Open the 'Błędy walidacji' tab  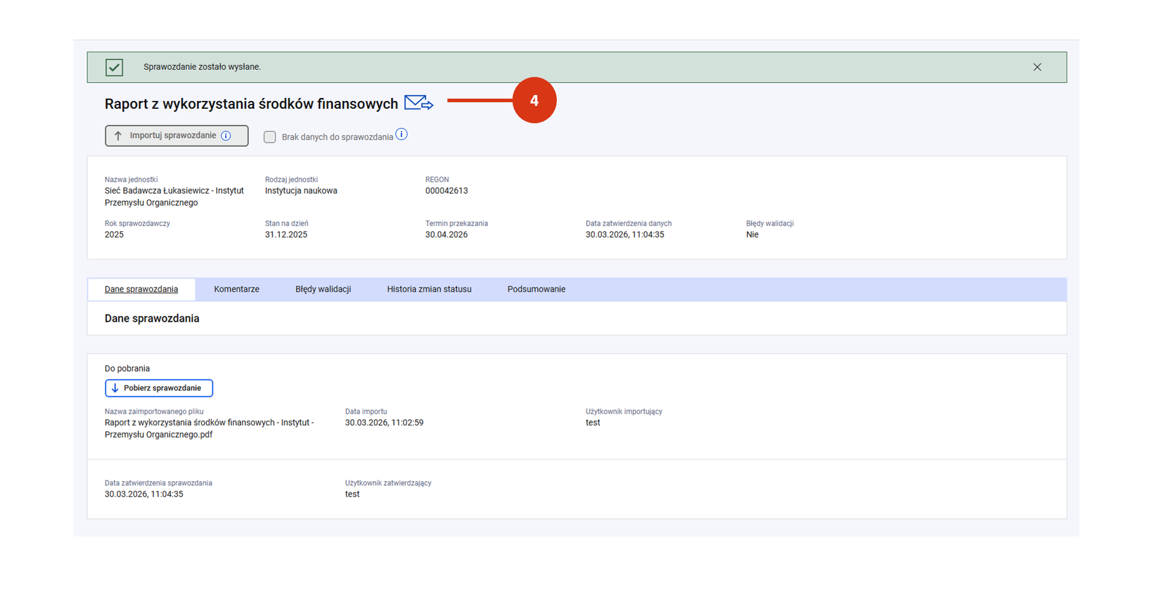pyautogui.click(x=323, y=289)
